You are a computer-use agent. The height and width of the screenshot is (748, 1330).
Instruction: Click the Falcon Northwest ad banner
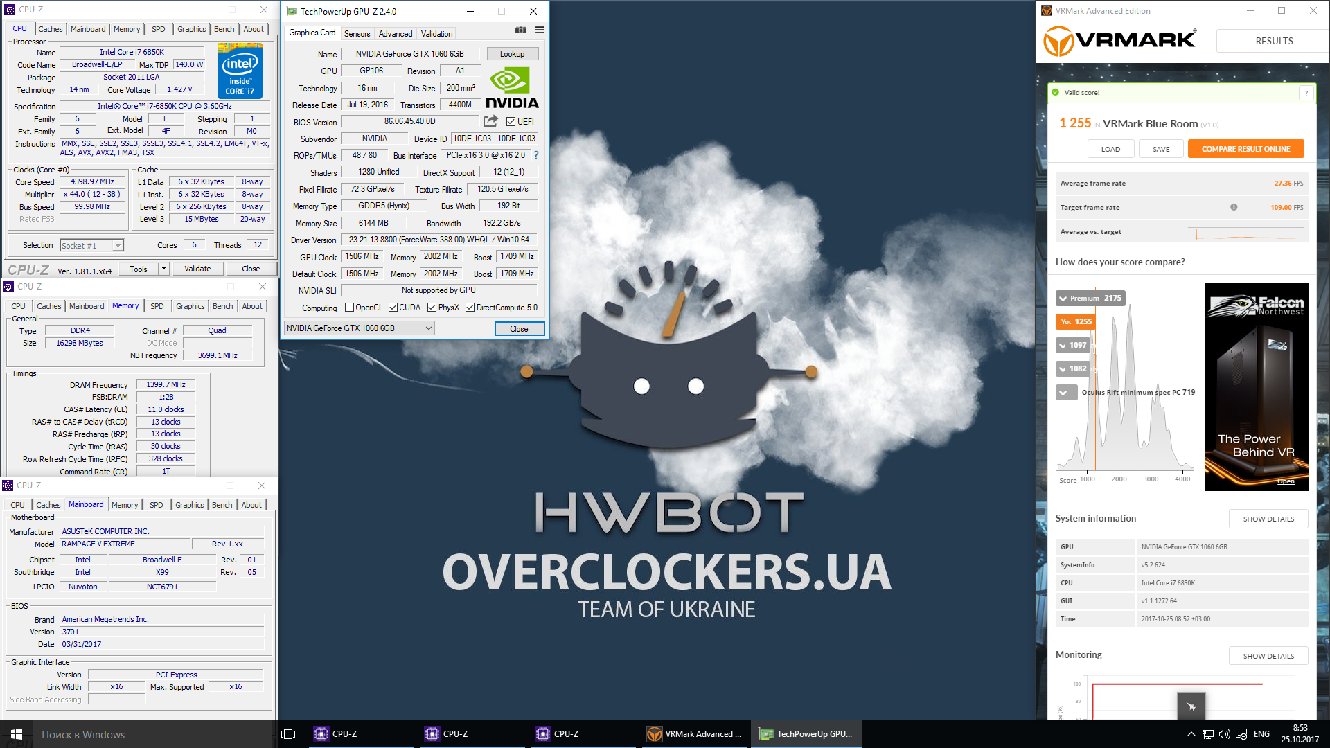tap(1256, 387)
